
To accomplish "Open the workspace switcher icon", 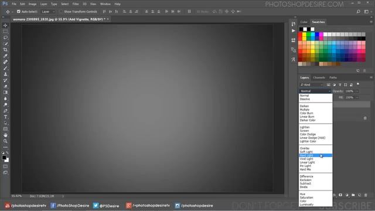I will [366, 12].
